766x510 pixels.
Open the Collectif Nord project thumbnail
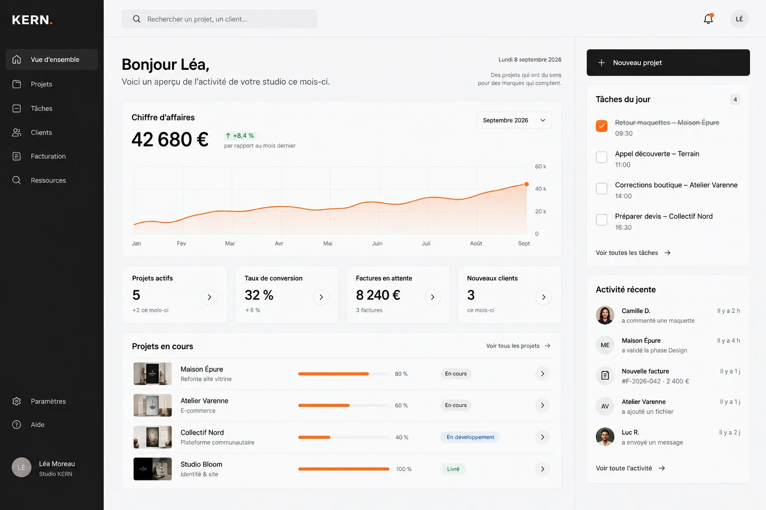[153, 437]
